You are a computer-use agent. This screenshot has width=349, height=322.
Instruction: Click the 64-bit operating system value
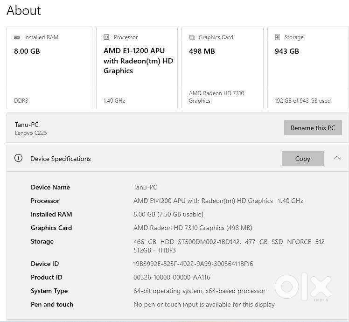(199, 291)
